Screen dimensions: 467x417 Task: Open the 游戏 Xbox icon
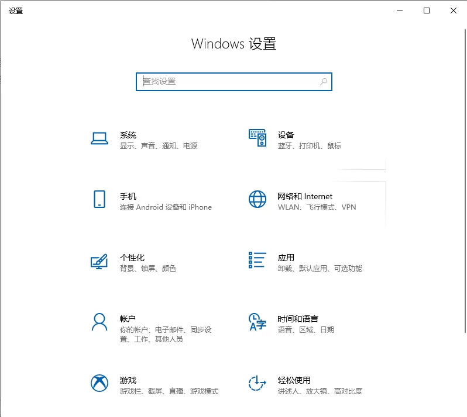pos(99,383)
